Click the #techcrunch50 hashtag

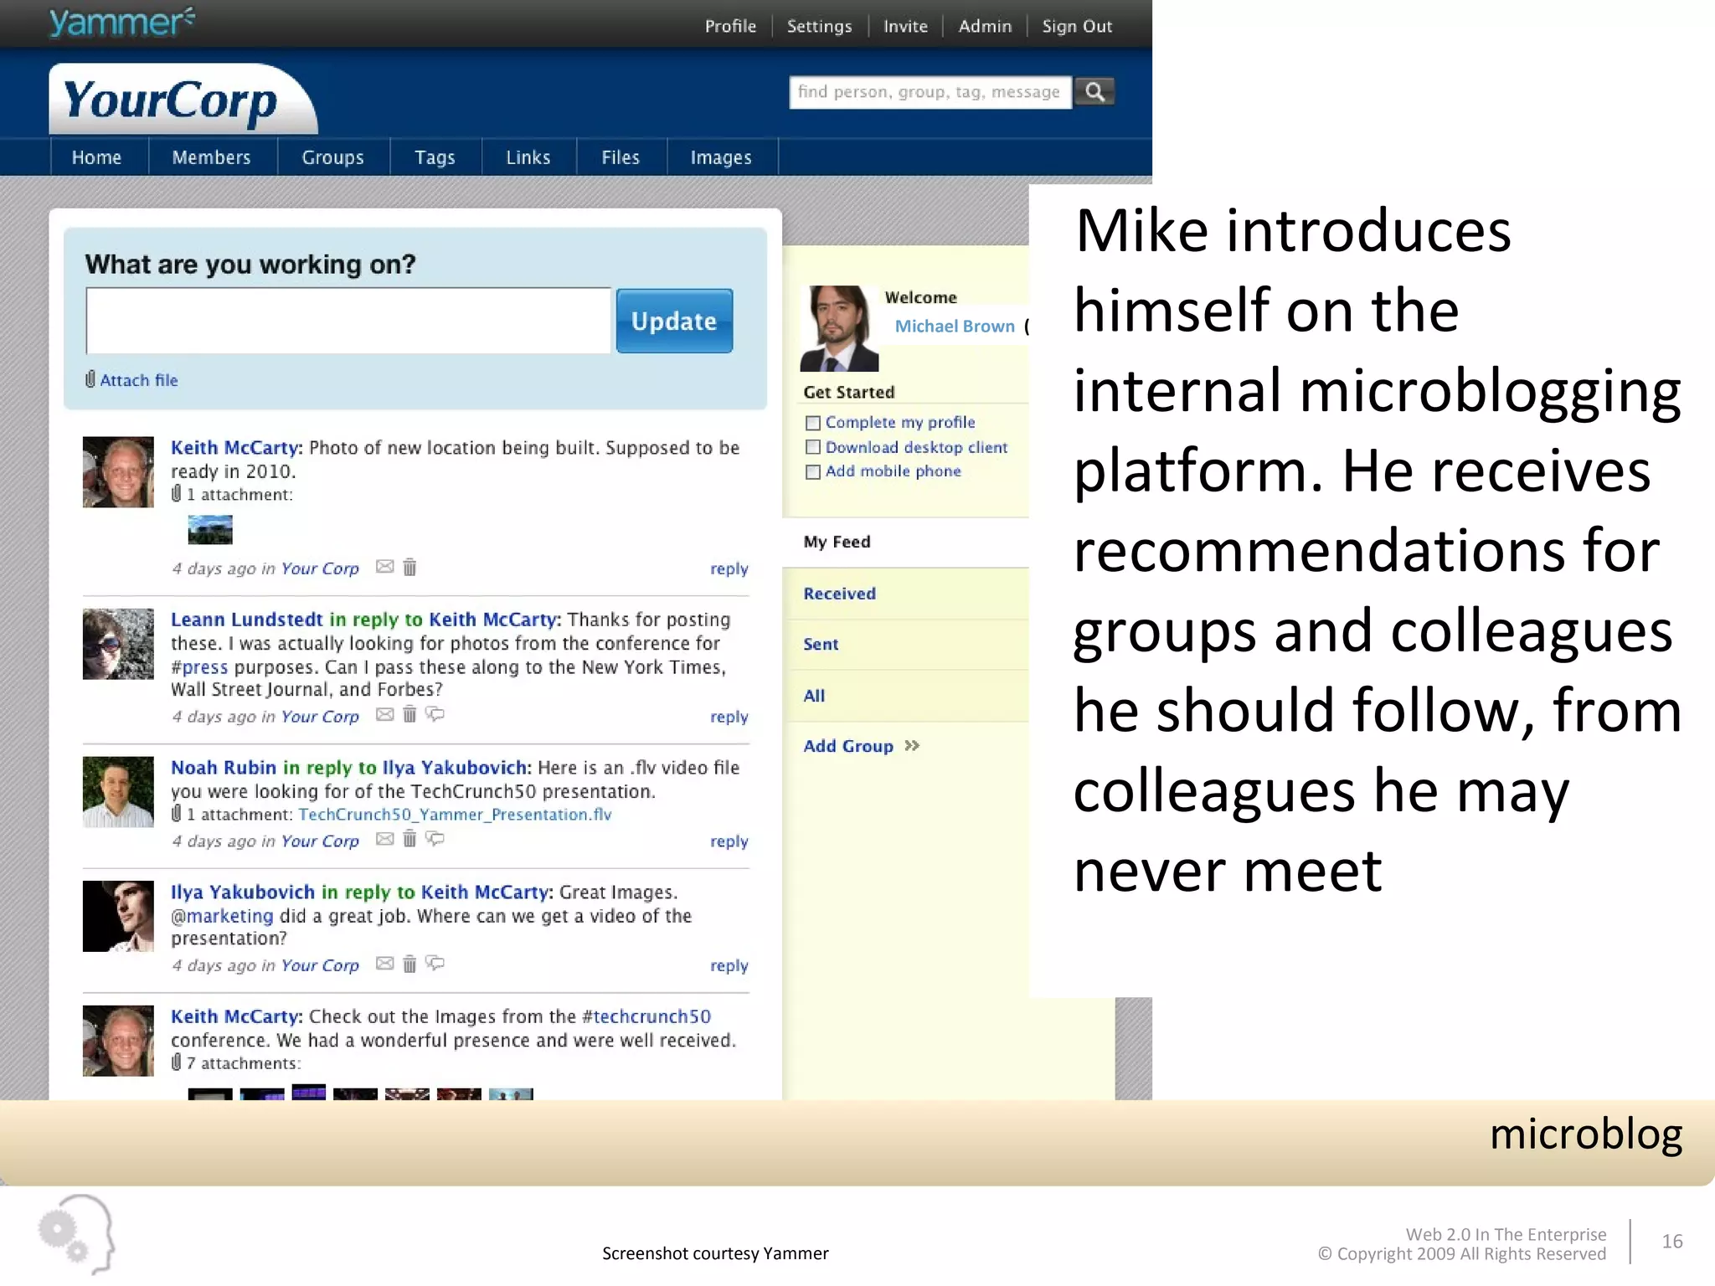tap(646, 1016)
